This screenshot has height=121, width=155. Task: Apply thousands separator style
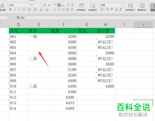click(112, 10)
